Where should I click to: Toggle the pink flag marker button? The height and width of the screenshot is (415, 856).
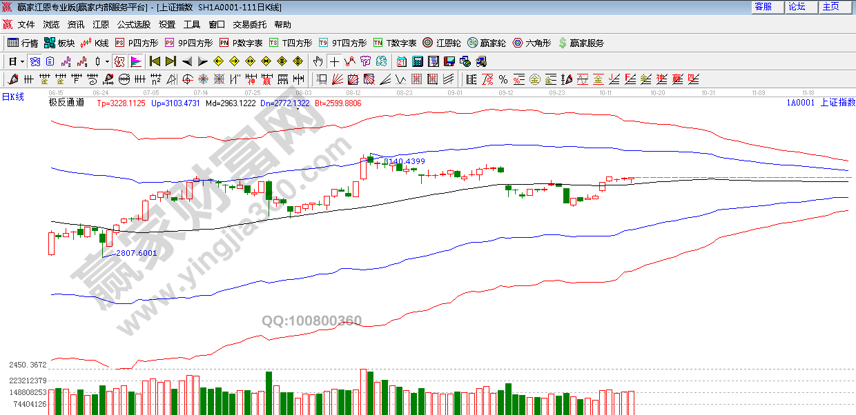coord(136,61)
